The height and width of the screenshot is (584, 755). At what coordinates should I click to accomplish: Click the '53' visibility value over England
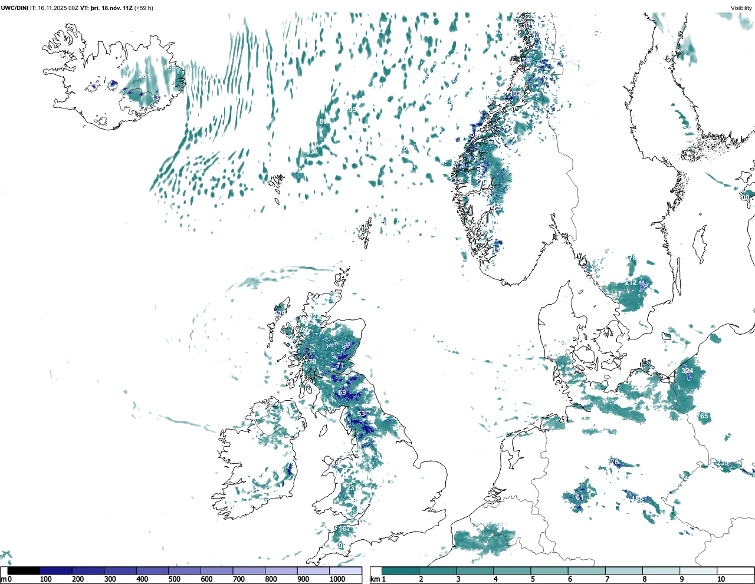click(362, 414)
